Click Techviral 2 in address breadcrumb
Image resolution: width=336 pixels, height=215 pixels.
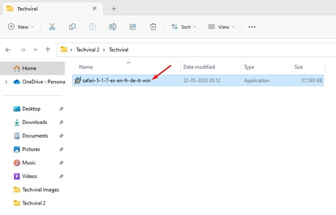click(x=90, y=50)
